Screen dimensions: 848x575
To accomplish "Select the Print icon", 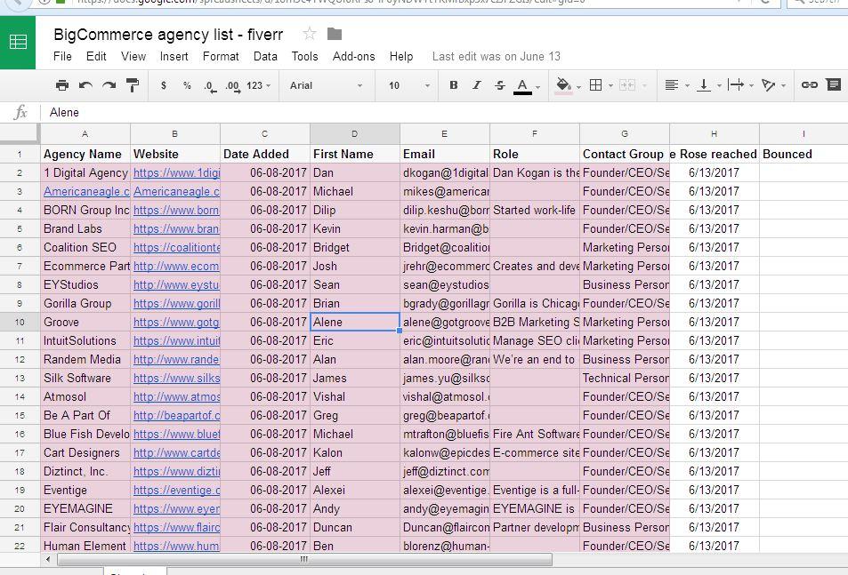I will 62,84.
